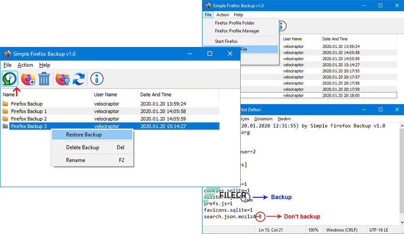Click the front window's Firefox app title icon

[x=7, y=54]
